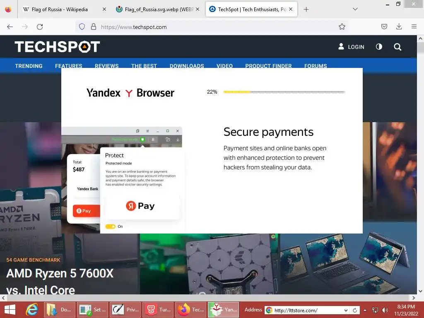Toggle the Protected mode On switch
424x318 pixels.
pos(110,226)
